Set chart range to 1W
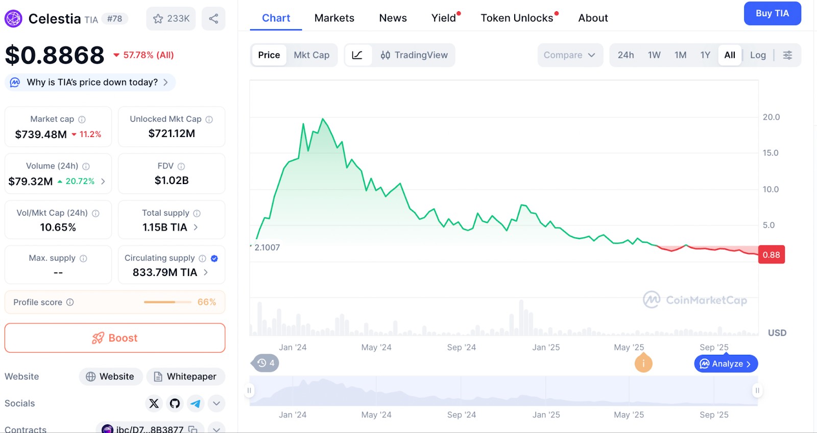Image resolution: width=817 pixels, height=433 pixels. tap(654, 55)
